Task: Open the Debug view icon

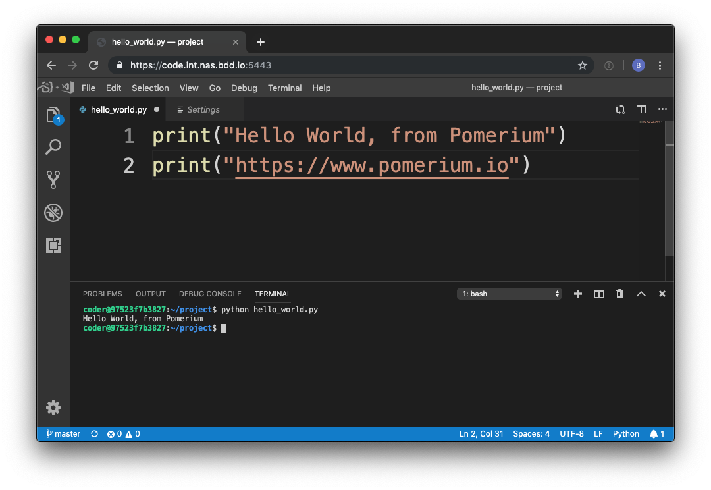Action: [53, 212]
